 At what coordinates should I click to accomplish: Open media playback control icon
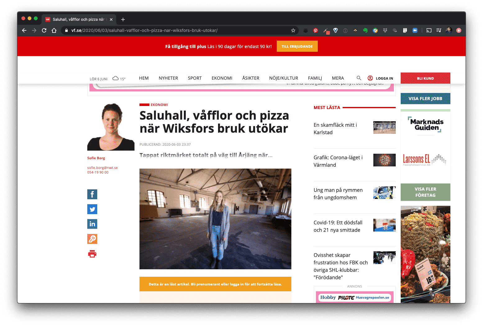pyautogui.click(x=439, y=30)
